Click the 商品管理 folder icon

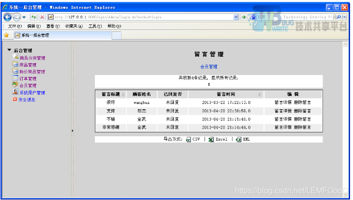[x=15, y=64]
